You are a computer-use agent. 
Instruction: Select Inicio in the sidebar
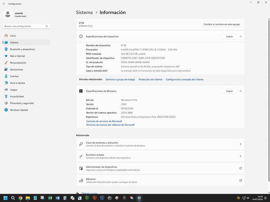26,36
